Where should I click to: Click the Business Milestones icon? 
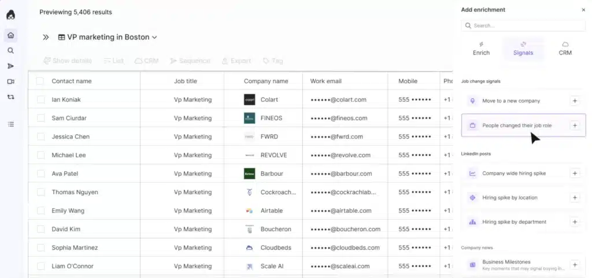[472, 265]
